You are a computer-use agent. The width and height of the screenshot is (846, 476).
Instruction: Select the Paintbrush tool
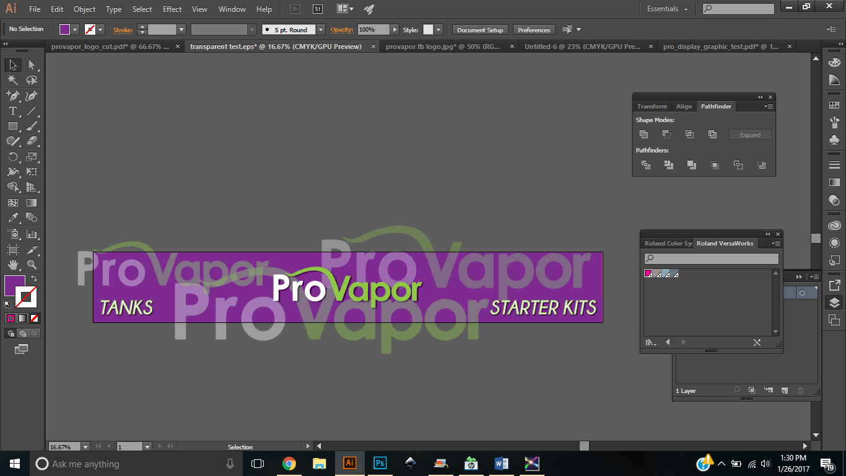(32, 126)
